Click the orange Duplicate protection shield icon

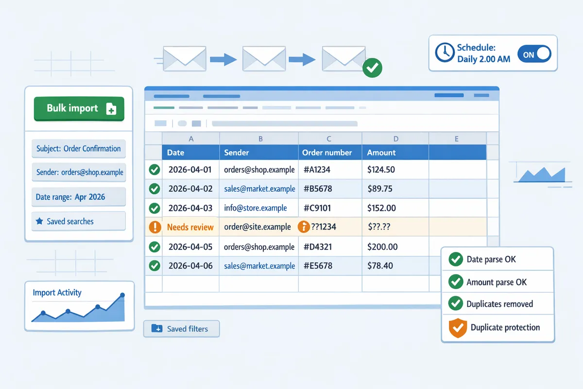click(455, 328)
